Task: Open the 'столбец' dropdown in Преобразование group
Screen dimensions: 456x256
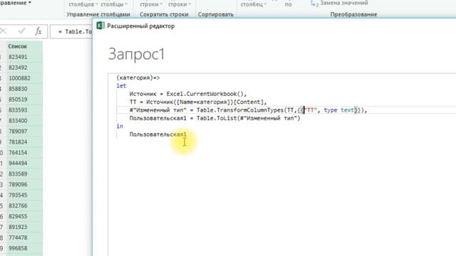Action: tap(254, 4)
